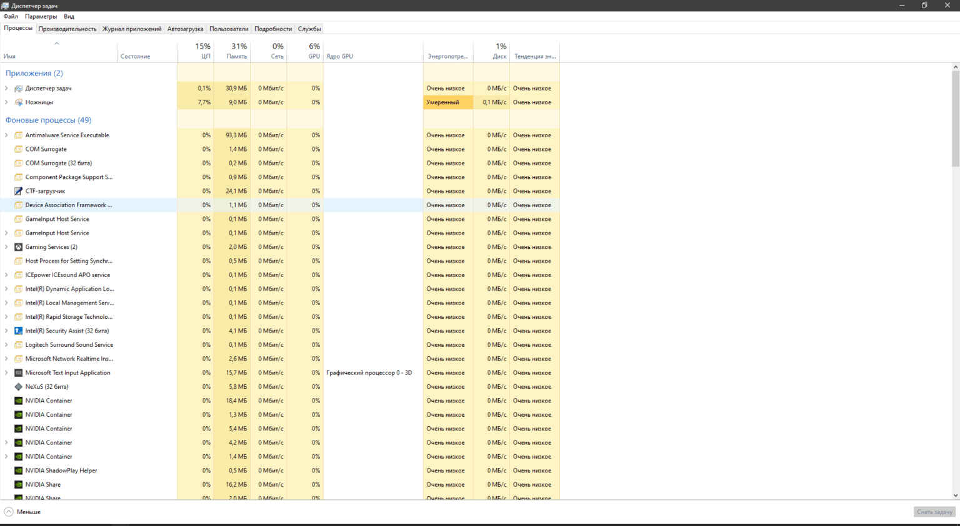960x526 pixels.
Task: Open the Пользователи tab
Action: (229, 29)
